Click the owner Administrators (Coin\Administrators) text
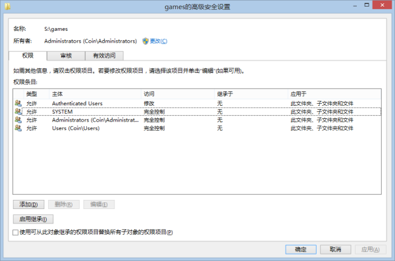 [x=90, y=41]
